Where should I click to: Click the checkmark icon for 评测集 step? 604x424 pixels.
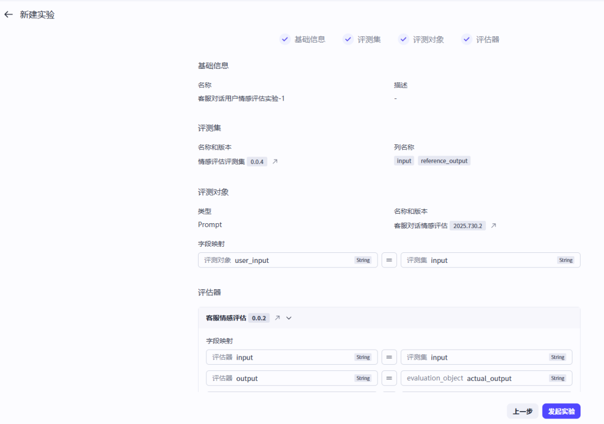(348, 39)
